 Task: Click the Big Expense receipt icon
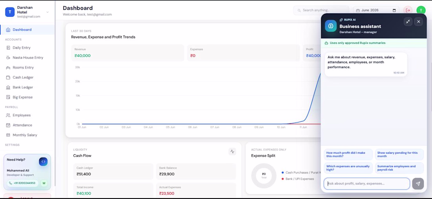click(x=8, y=97)
